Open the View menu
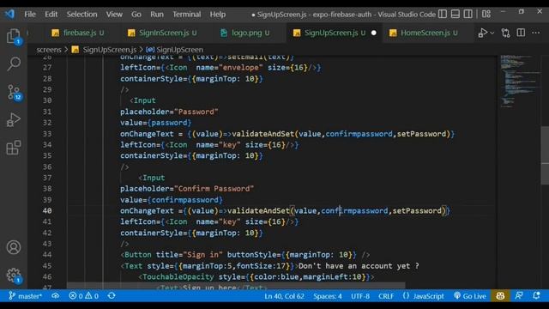 [114, 15]
